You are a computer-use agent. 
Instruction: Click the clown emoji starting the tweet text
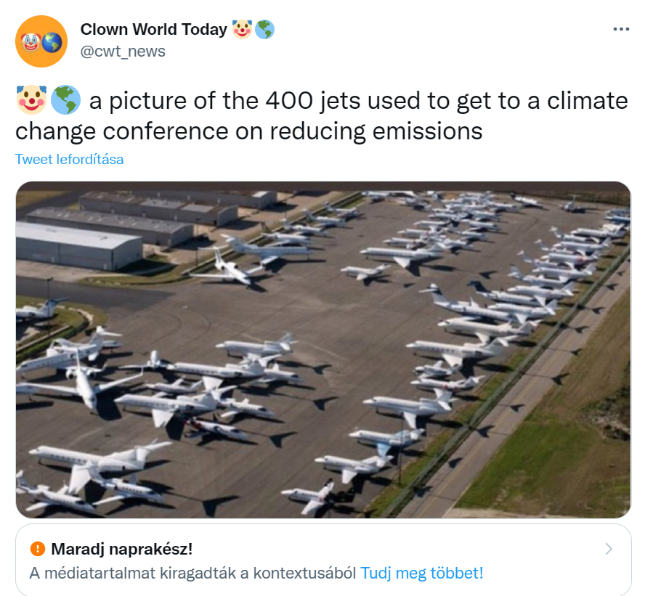click(x=31, y=100)
